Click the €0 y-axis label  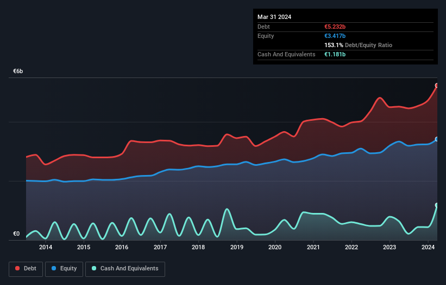point(16,234)
